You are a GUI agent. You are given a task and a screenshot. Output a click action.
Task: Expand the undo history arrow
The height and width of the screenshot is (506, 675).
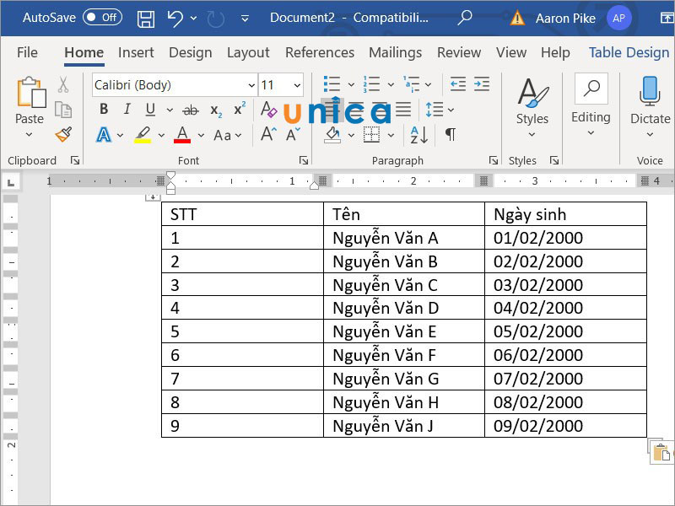194,19
